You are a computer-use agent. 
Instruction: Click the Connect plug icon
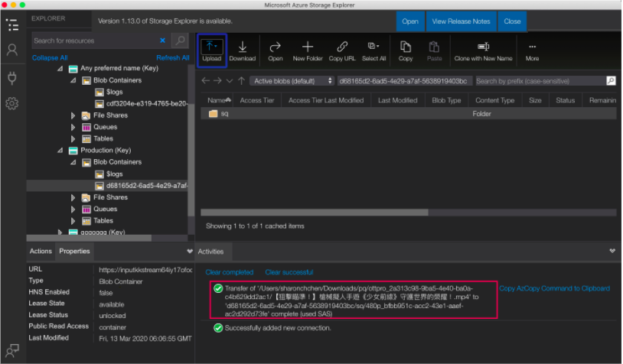[12, 77]
